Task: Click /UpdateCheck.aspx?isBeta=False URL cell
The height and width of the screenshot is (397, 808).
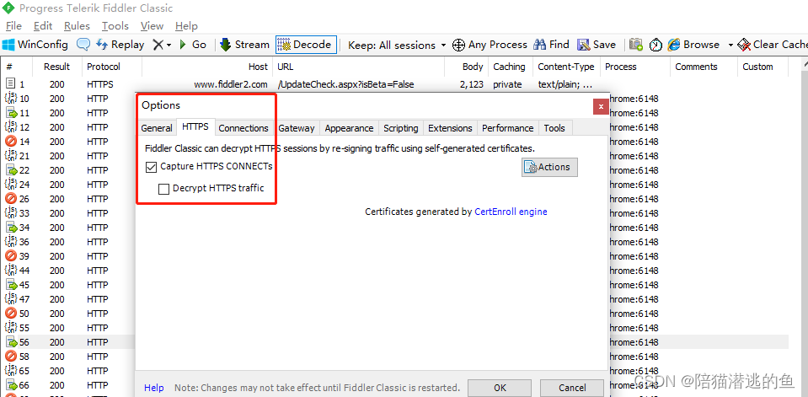Action: point(345,84)
